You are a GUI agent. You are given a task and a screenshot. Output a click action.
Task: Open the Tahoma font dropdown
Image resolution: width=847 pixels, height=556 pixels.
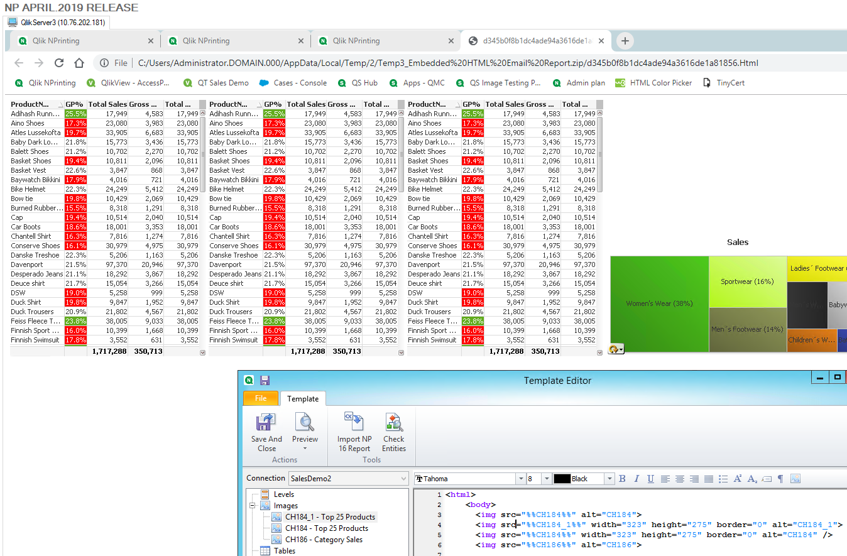click(x=520, y=479)
